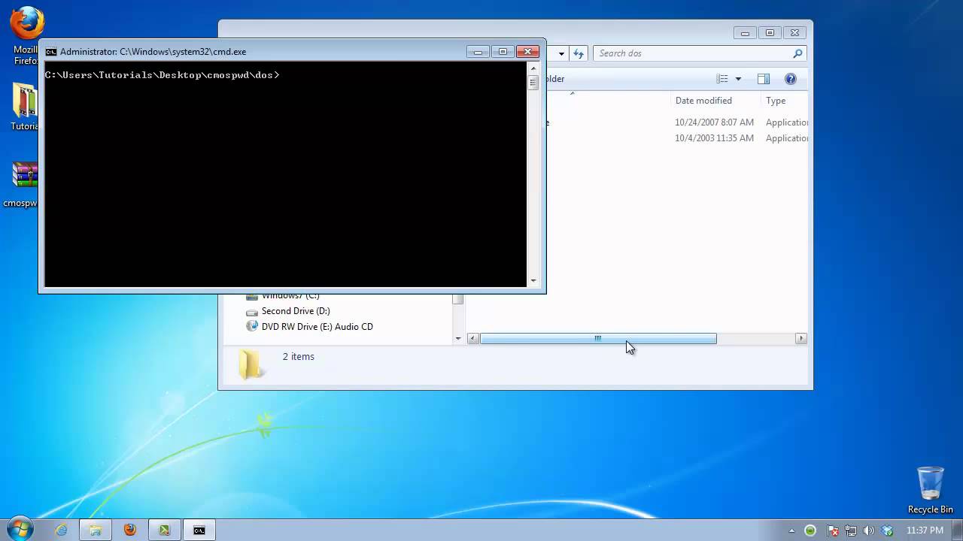The width and height of the screenshot is (963, 541).
Task: Click the Show desktop button beside the clock
Action: click(958, 530)
